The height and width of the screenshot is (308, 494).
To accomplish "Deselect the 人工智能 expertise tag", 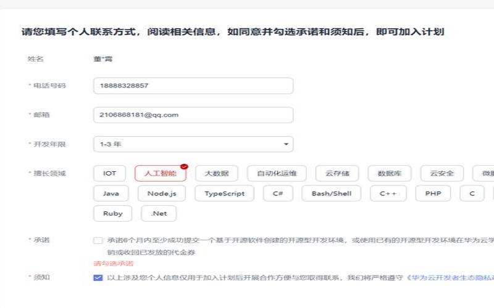I will point(161,174).
